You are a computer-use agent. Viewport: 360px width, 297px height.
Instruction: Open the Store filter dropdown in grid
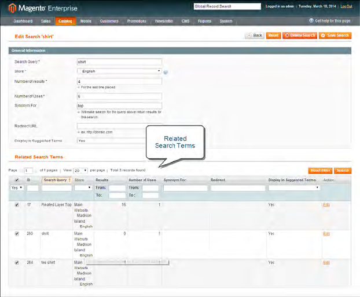click(83, 188)
